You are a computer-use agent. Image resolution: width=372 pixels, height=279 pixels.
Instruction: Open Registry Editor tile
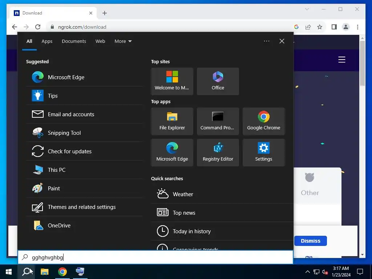(218, 153)
